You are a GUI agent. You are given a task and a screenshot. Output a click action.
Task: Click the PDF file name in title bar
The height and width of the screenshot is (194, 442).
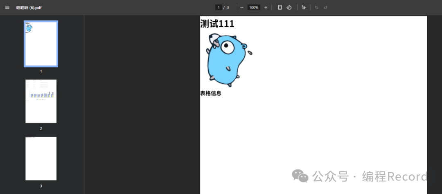coord(29,7)
